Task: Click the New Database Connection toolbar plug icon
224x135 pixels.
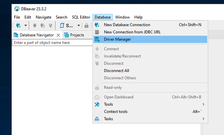Action: pos(18,26)
